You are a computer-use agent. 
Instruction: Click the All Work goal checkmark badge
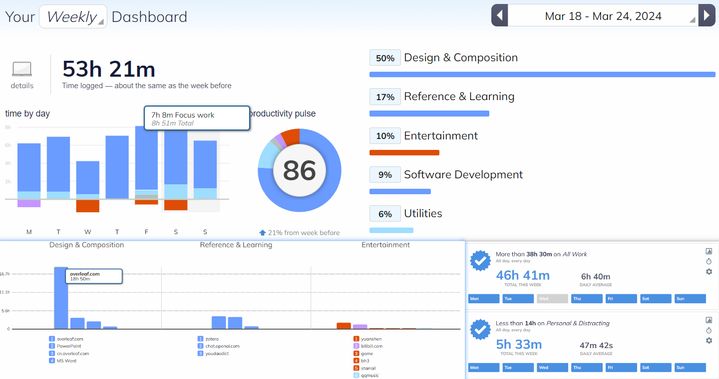click(480, 261)
